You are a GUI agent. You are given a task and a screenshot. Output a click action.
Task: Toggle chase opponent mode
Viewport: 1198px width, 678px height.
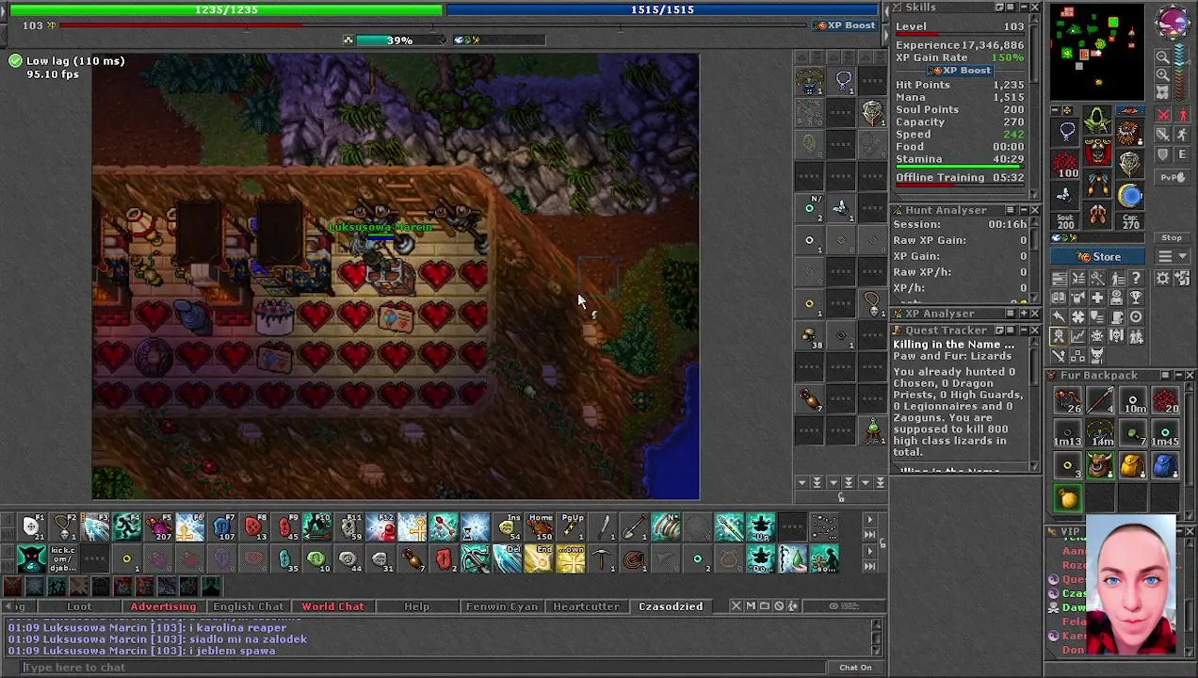click(x=1183, y=134)
